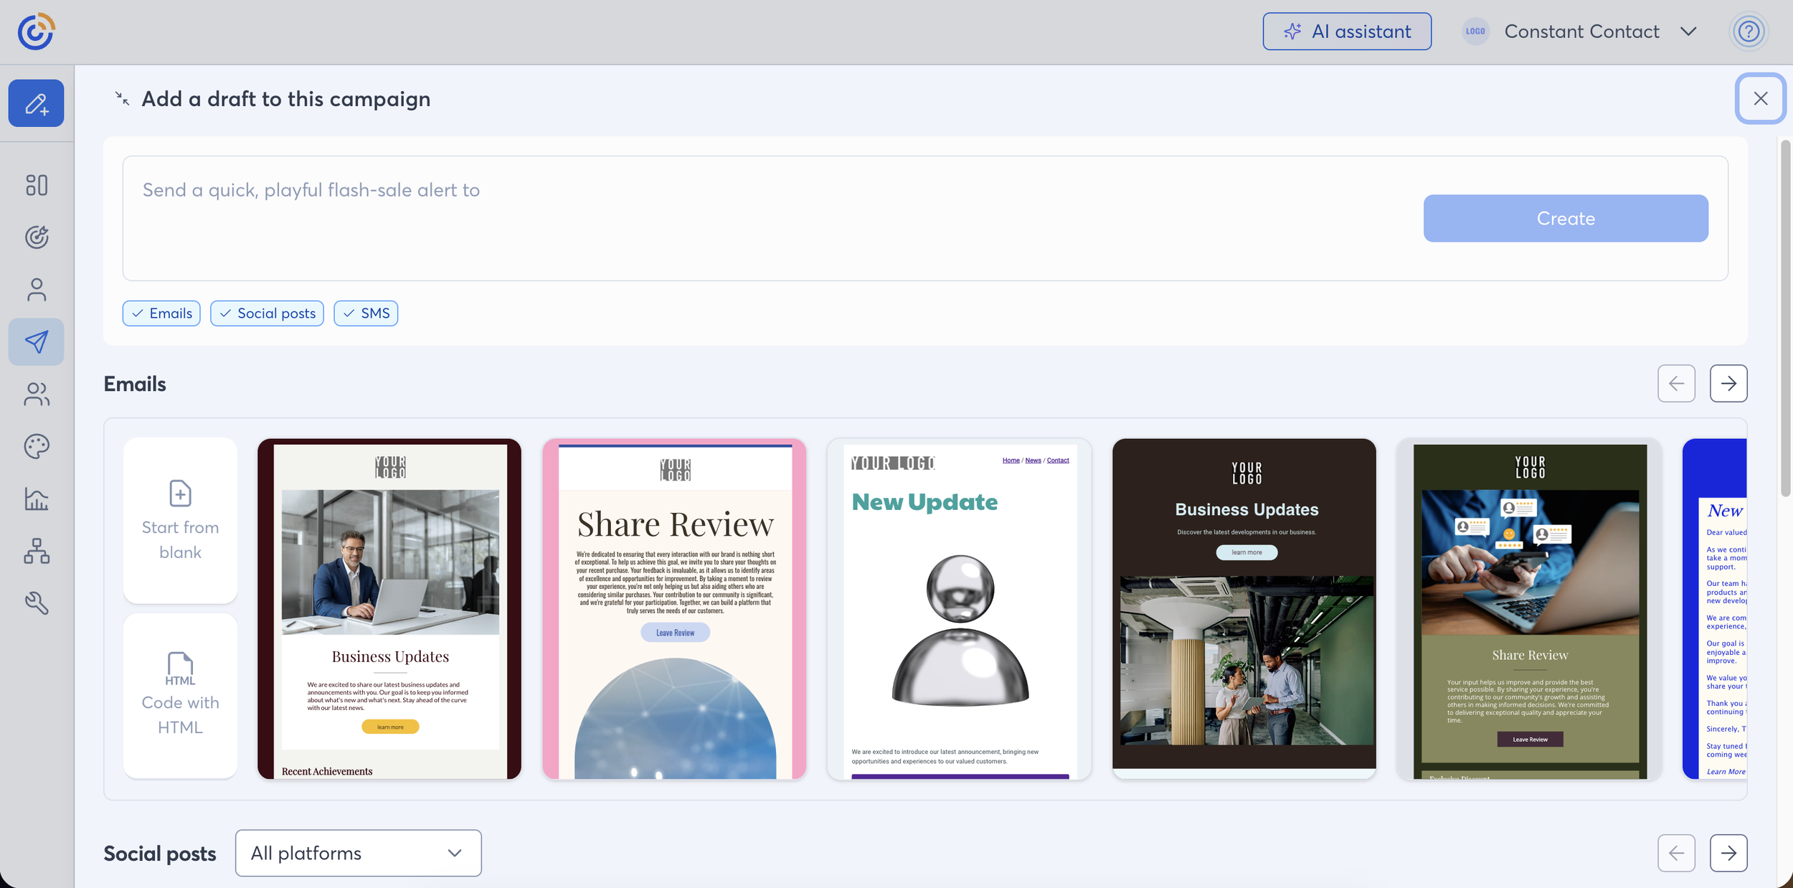
Task: Click the create-new pencil icon in sidebar
Action: 36,103
